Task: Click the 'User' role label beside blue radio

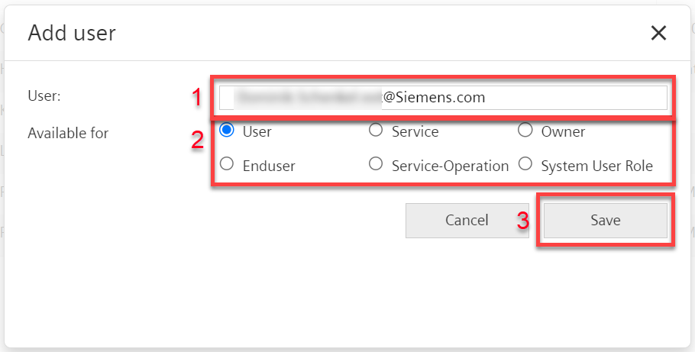Action: point(257,131)
